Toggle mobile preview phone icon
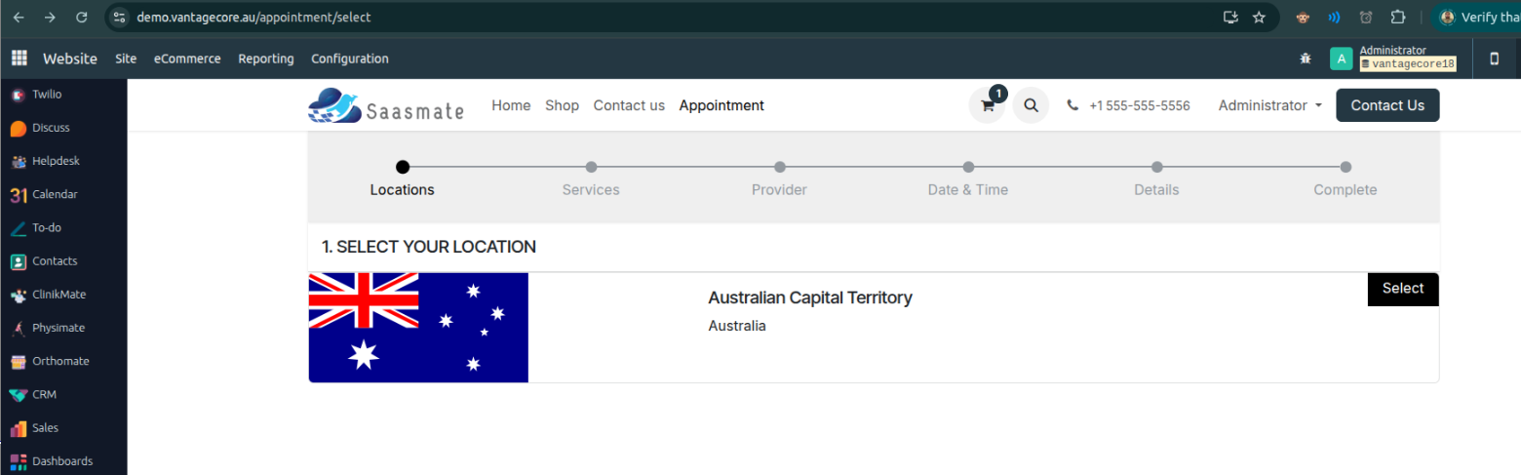Image resolution: width=1521 pixels, height=475 pixels. tap(1494, 59)
